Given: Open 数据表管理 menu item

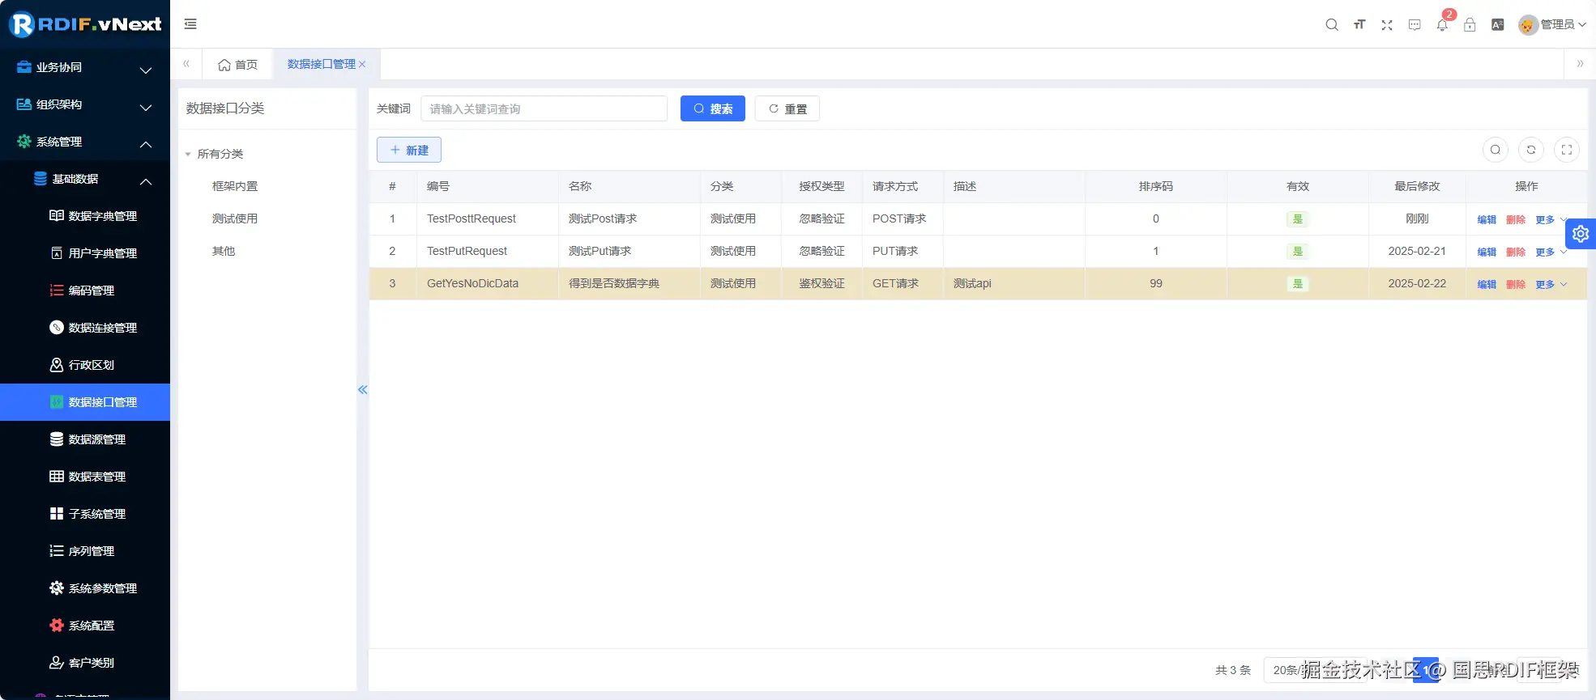Looking at the screenshot, I should (x=85, y=477).
